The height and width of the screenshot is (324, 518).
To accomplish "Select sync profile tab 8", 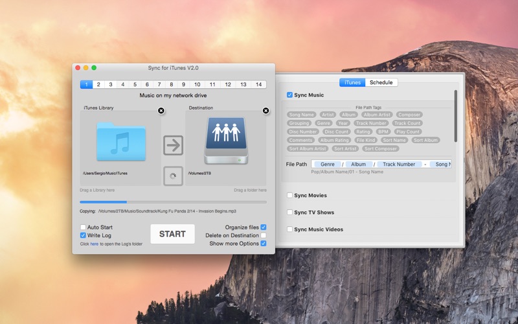I will [x=172, y=84].
